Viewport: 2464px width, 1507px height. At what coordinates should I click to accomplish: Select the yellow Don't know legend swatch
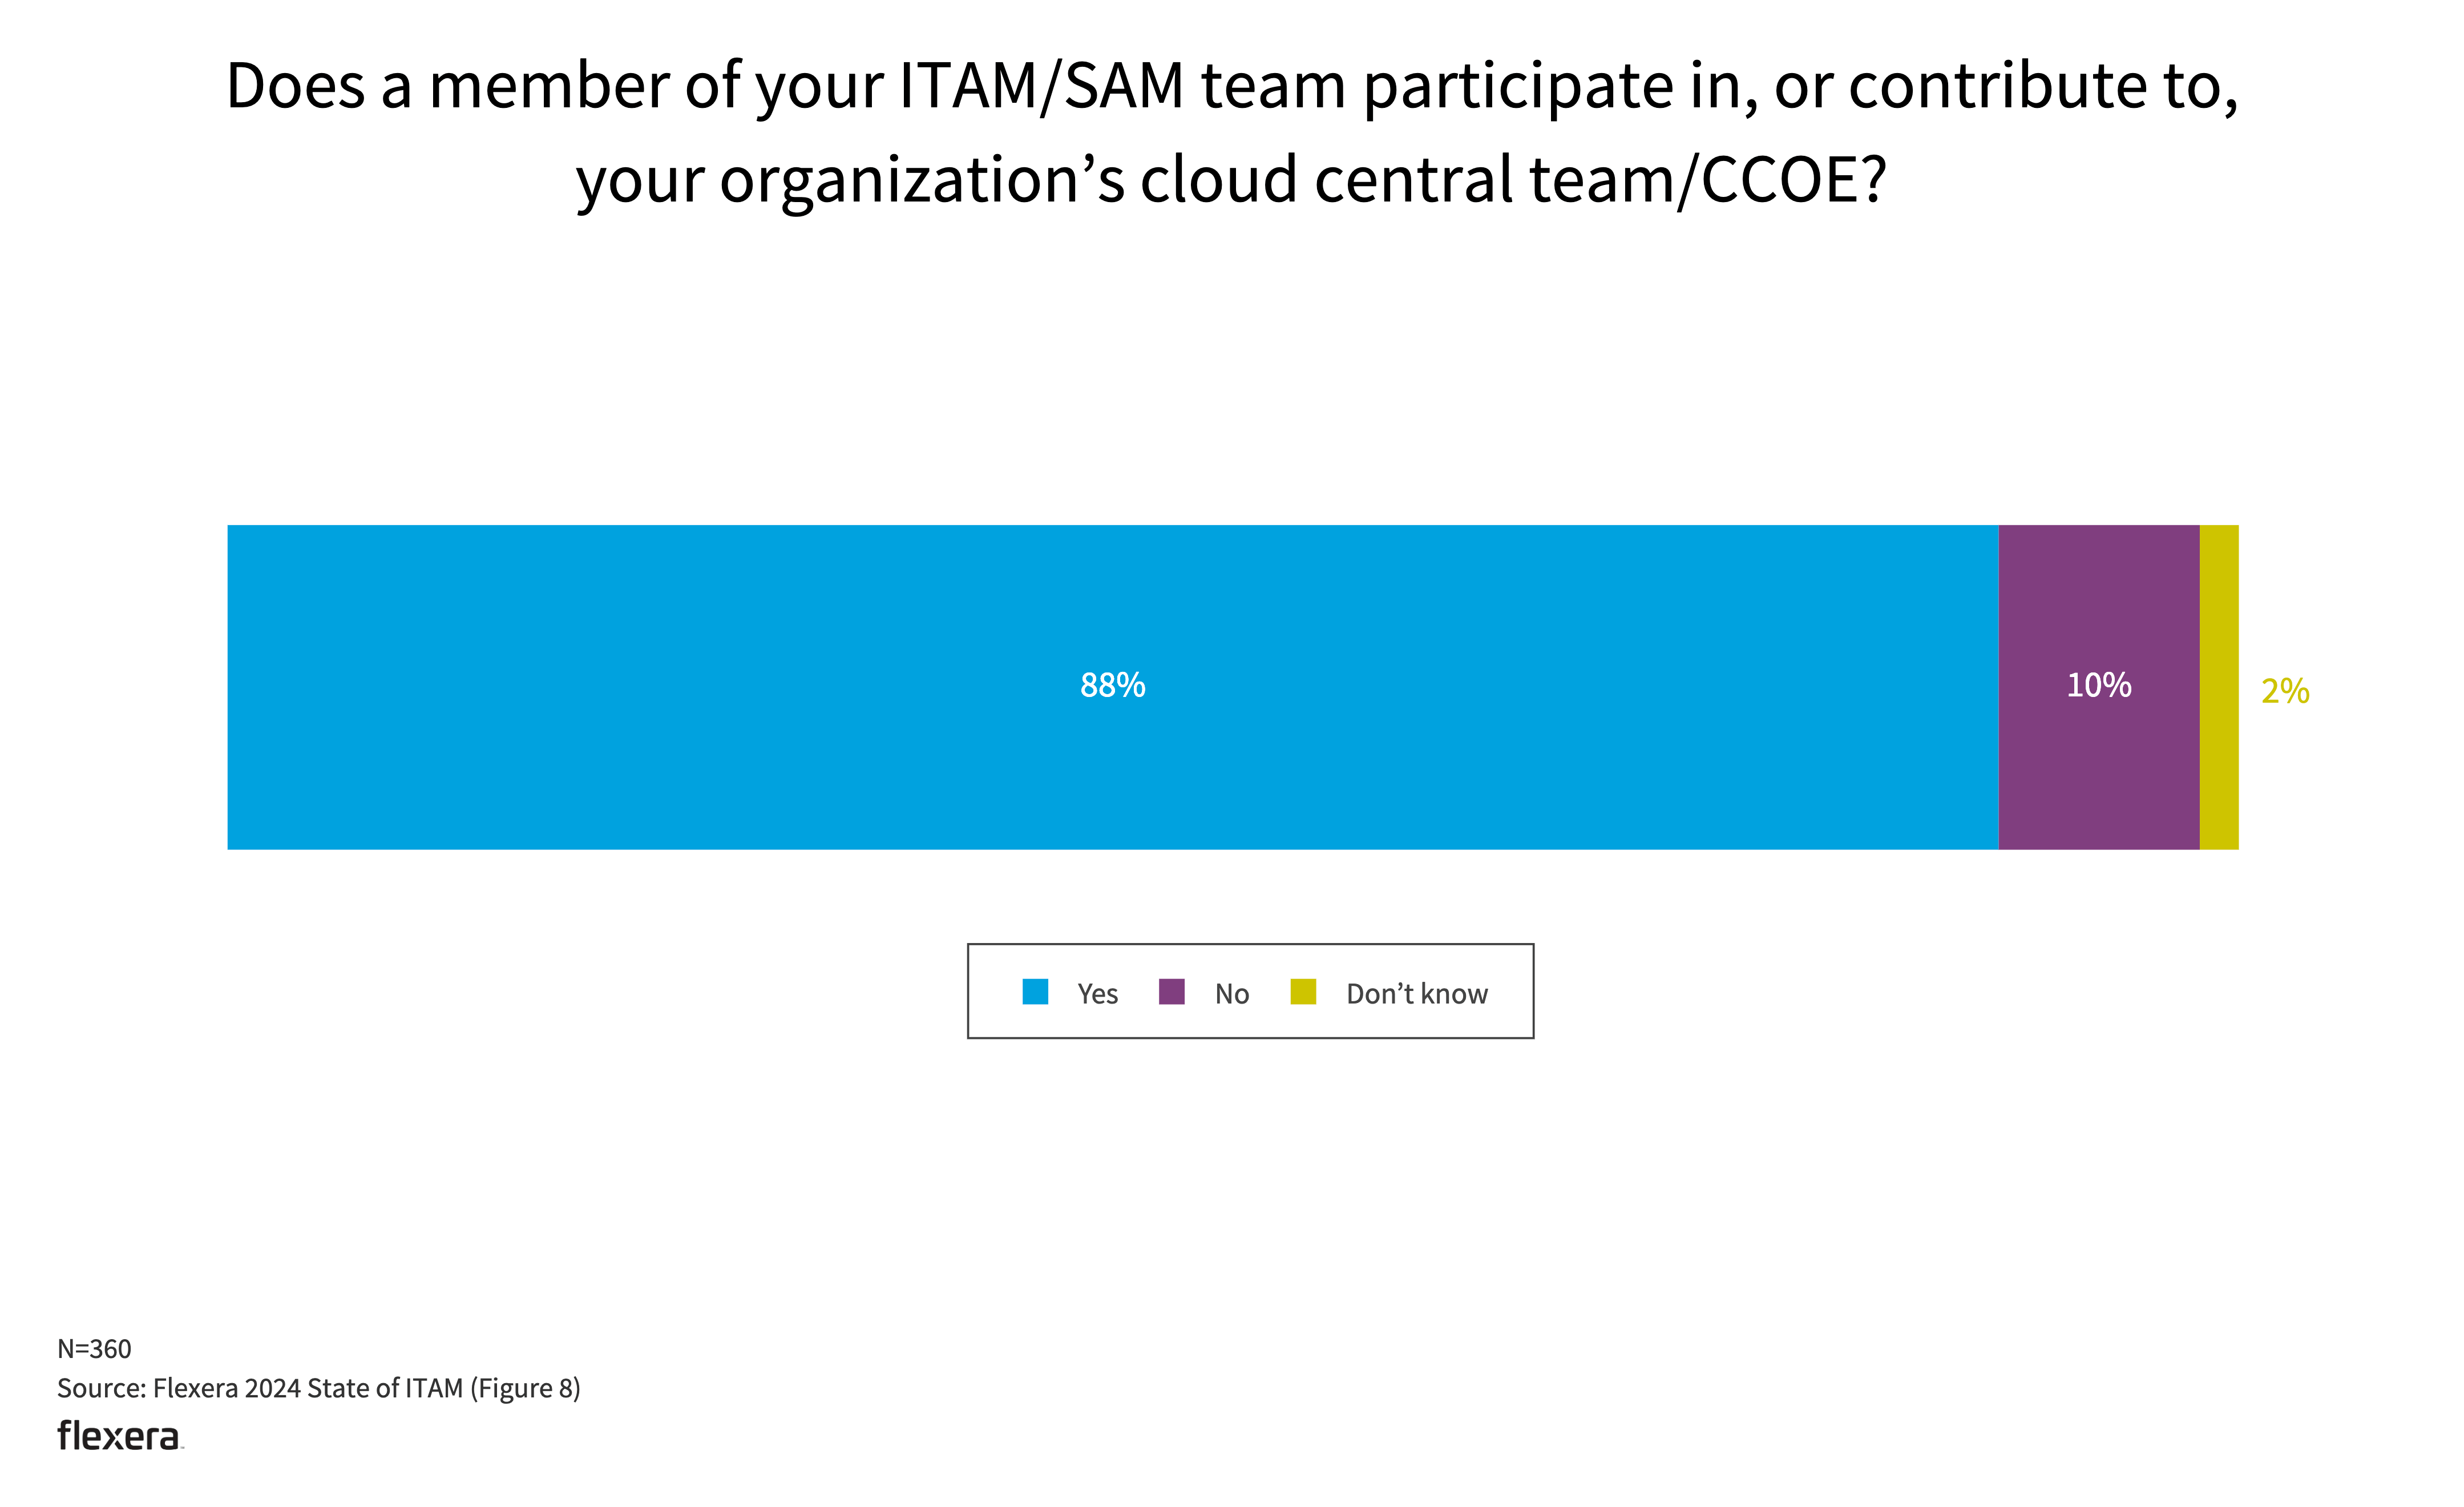1303,992
